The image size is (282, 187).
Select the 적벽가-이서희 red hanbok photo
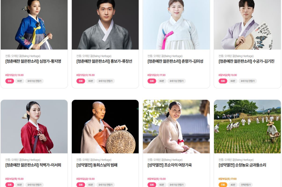[34, 127]
